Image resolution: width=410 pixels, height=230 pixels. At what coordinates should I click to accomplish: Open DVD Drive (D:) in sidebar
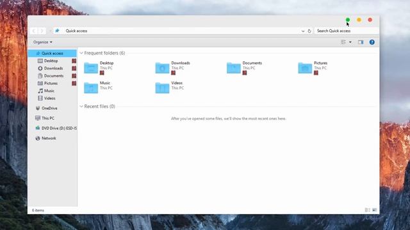pyautogui.click(x=59, y=128)
